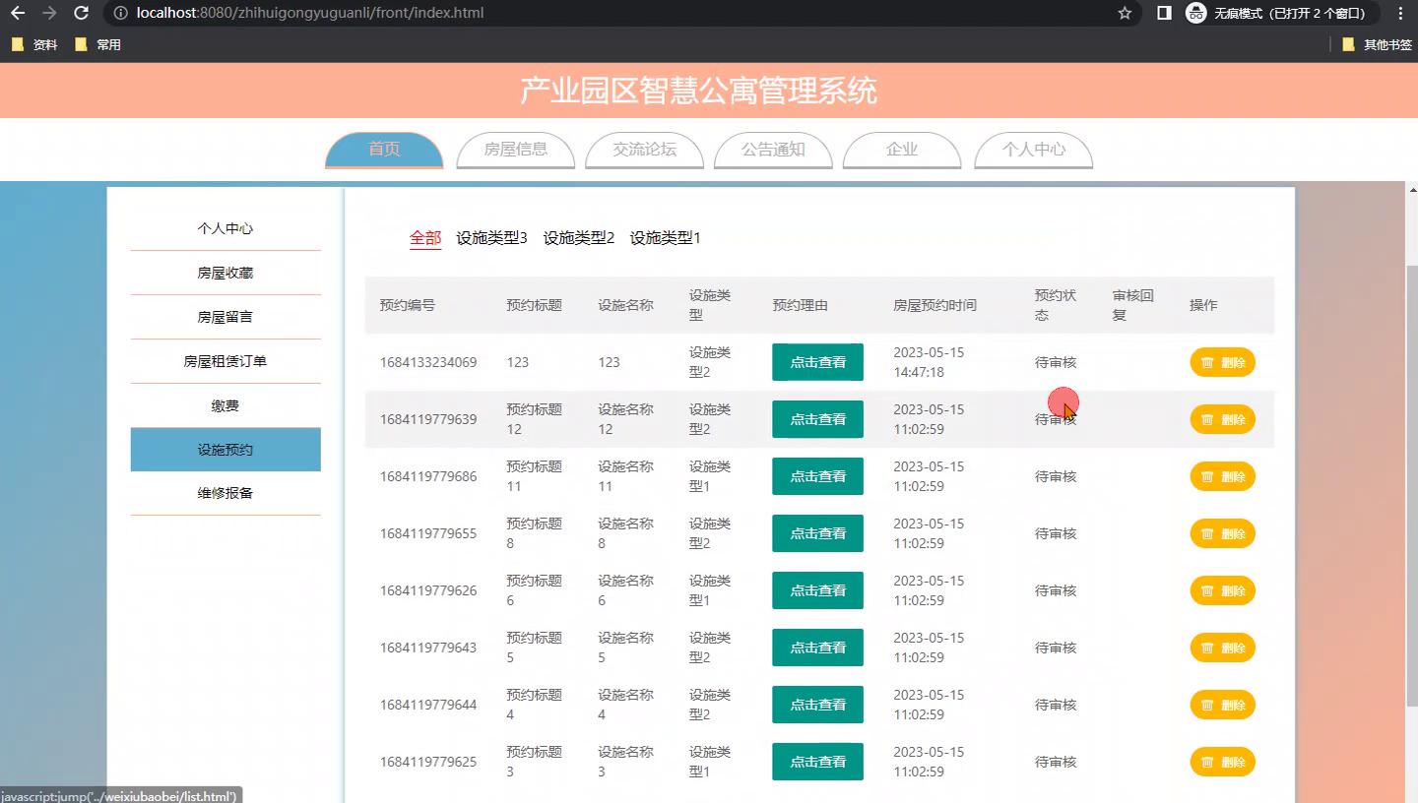Click booking number 1684133234069

428,362
